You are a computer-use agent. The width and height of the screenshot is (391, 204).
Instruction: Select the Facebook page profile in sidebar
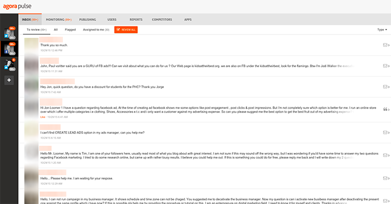pyautogui.click(x=9, y=49)
